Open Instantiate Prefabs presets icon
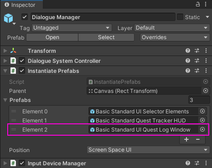 click(197, 71)
